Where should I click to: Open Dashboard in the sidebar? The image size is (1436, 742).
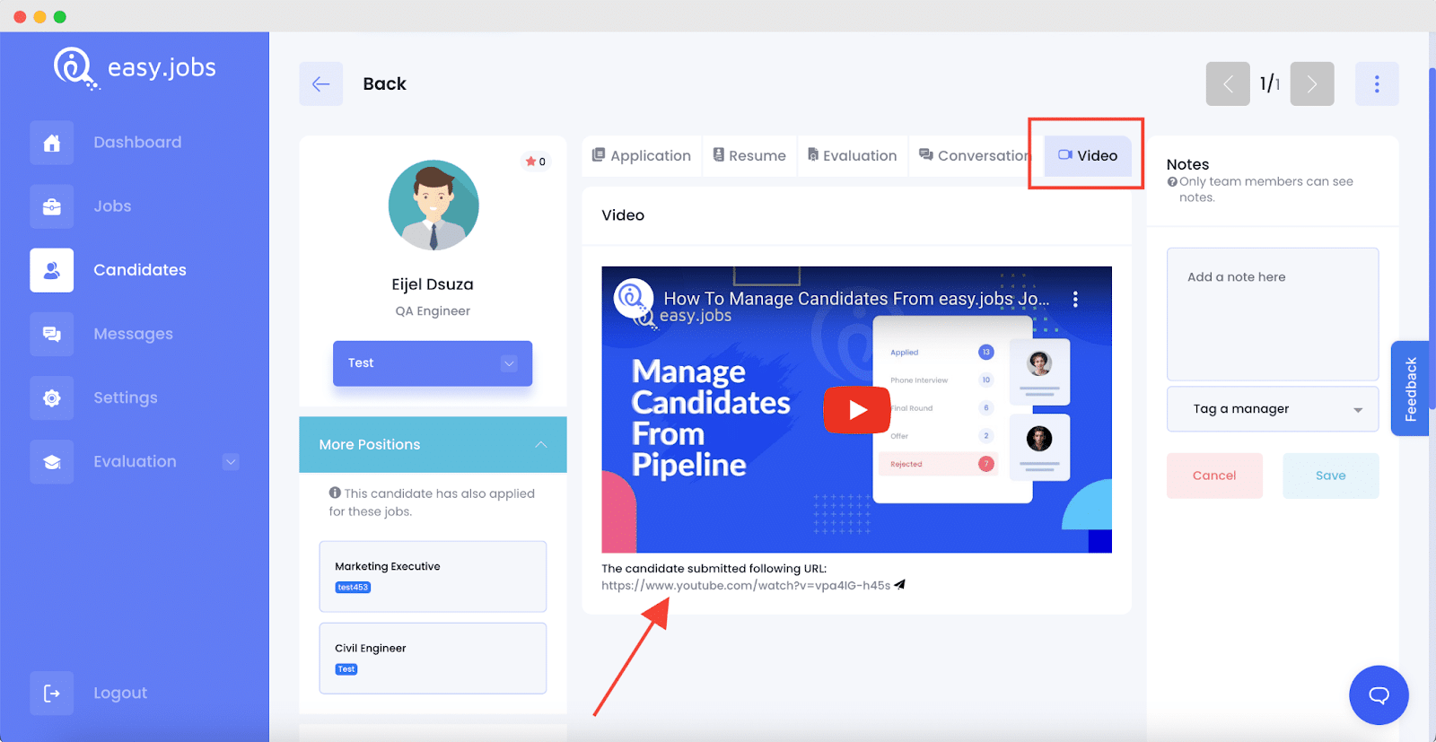click(137, 143)
